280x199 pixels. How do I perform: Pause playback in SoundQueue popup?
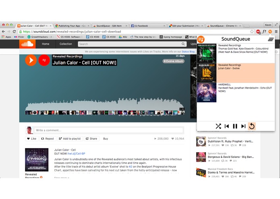[x=235, y=126]
